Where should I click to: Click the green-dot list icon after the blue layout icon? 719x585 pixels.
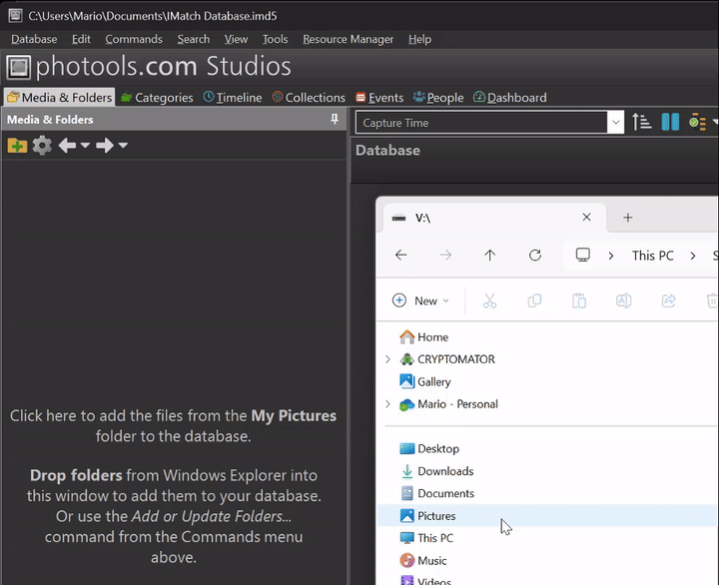[x=697, y=122]
